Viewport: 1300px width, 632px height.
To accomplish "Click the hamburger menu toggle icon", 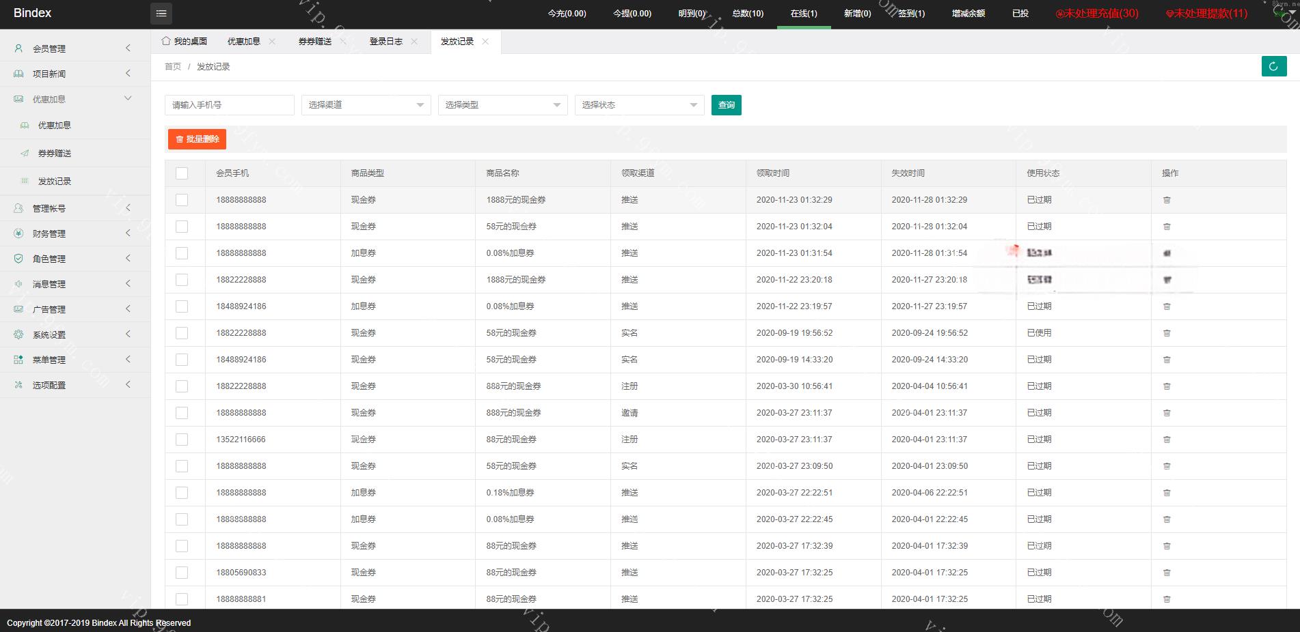I will point(161,14).
